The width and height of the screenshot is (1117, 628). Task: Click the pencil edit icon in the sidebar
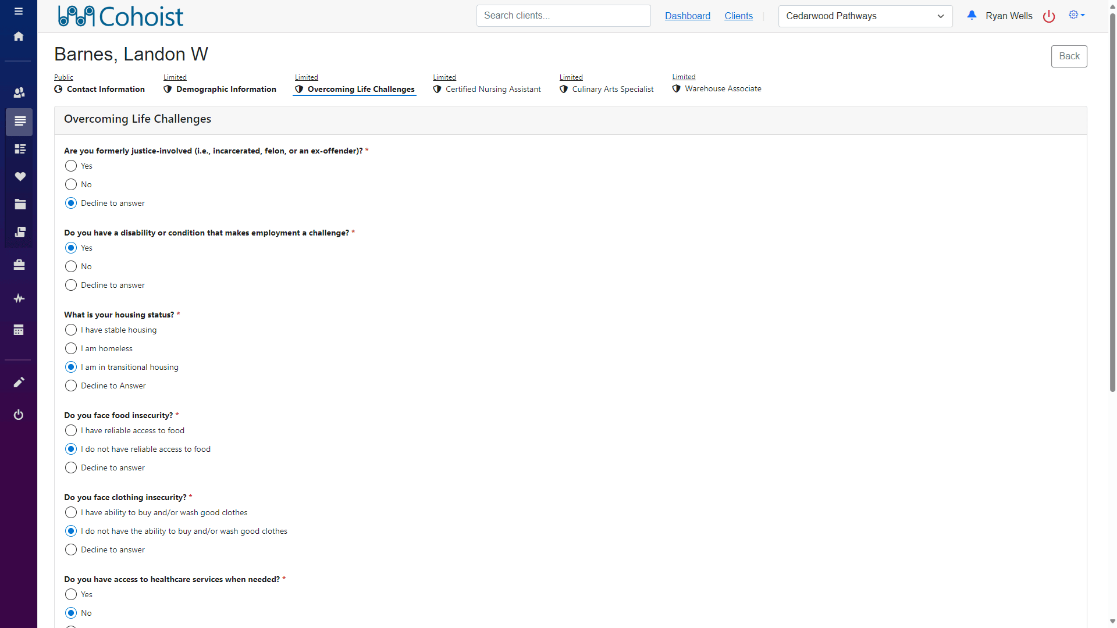19,383
